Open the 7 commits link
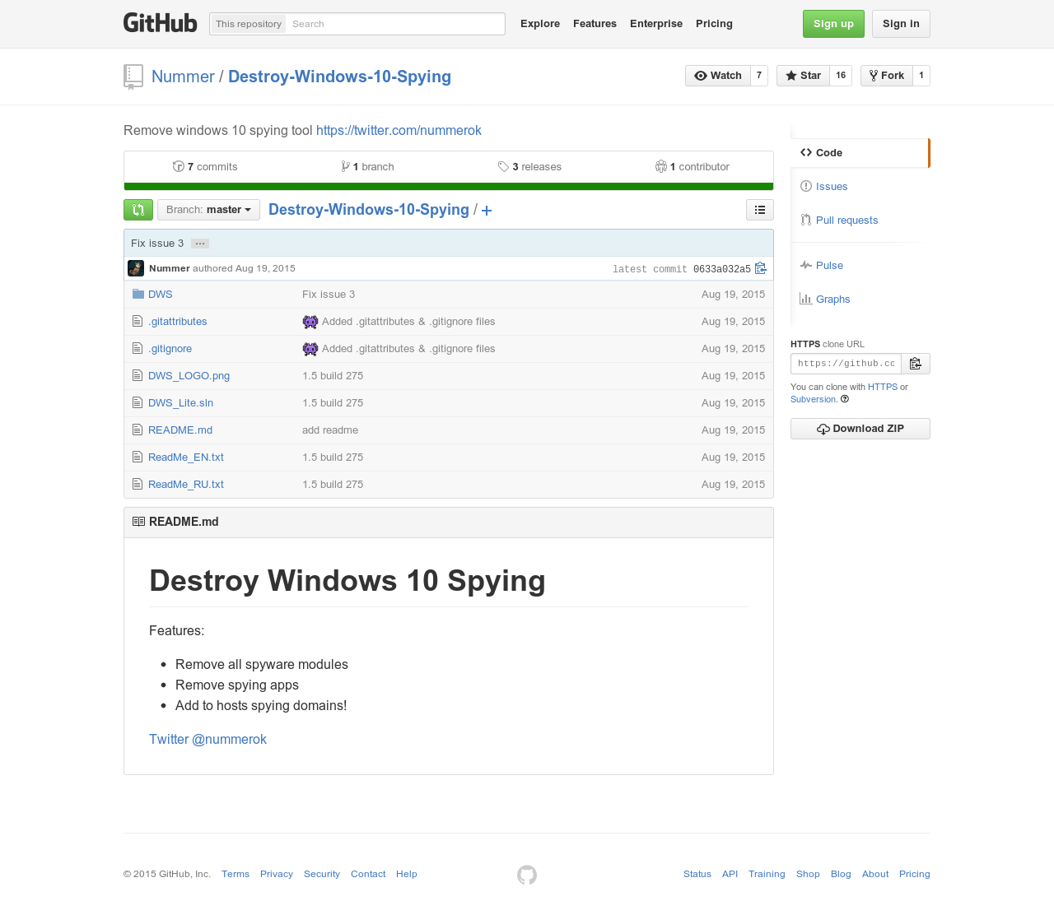The height and width of the screenshot is (915, 1054). point(205,167)
